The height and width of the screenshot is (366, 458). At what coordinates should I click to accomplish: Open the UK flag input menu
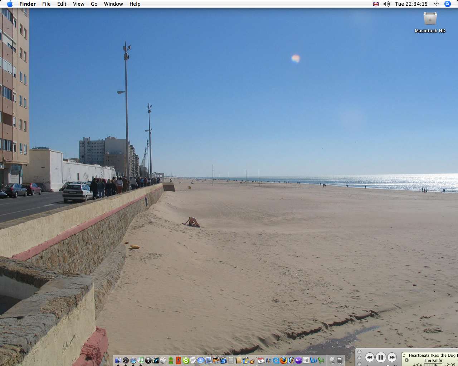pyautogui.click(x=376, y=4)
